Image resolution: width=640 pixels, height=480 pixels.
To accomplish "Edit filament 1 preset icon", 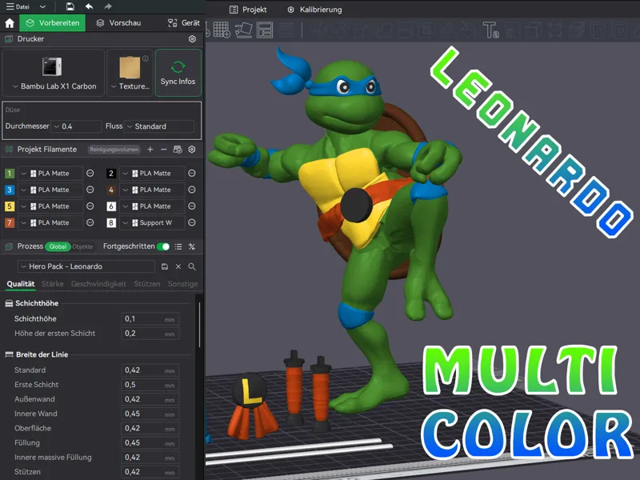I will coord(90,174).
